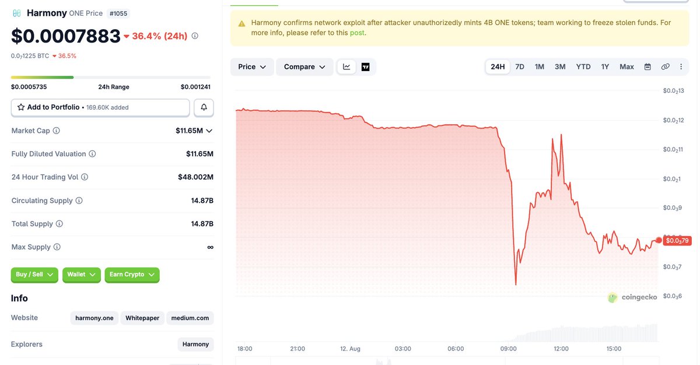This screenshot has width=700, height=365.
Task: Click the price alert bell icon
Action: click(x=204, y=107)
